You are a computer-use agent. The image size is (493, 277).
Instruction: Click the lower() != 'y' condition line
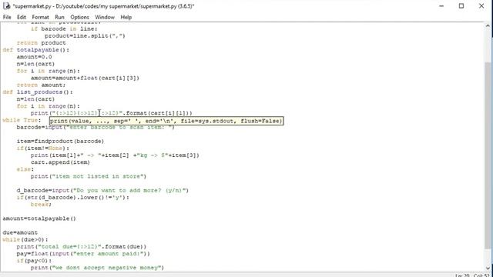click(x=73, y=198)
